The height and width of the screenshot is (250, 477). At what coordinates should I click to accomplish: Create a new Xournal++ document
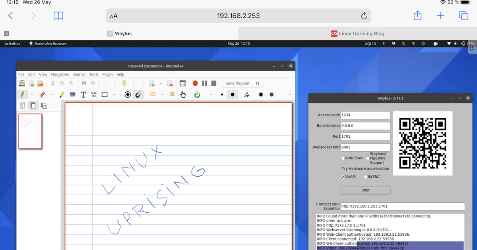(31, 83)
